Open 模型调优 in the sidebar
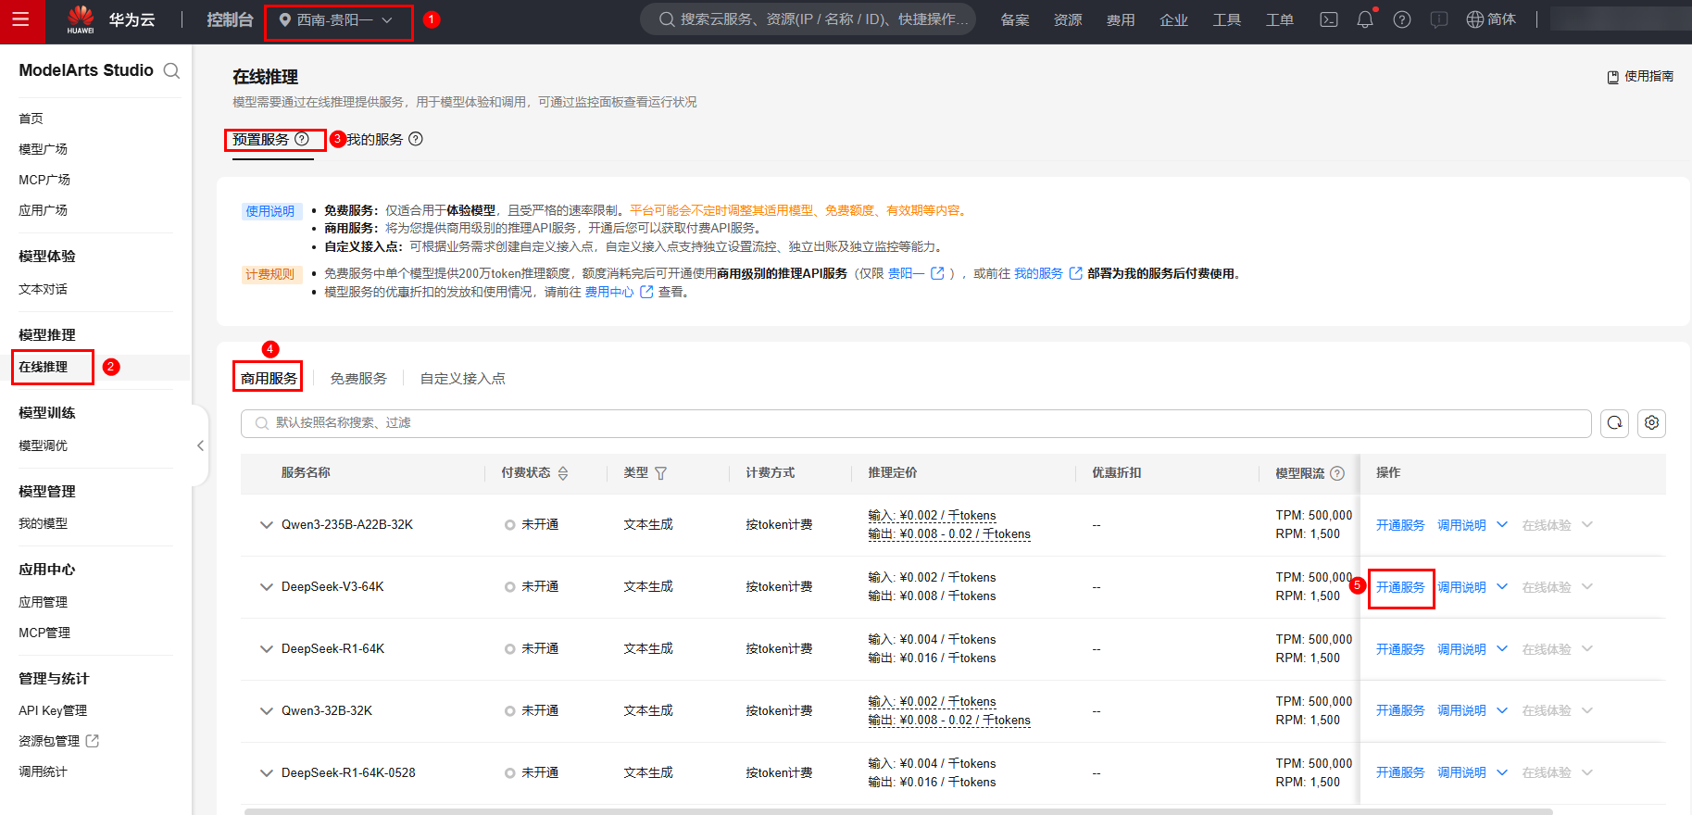 (43, 445)
